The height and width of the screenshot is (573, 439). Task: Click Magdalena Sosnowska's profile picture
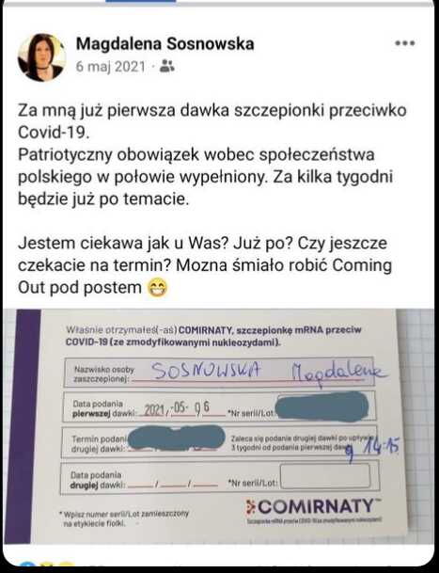click(41, 57)
